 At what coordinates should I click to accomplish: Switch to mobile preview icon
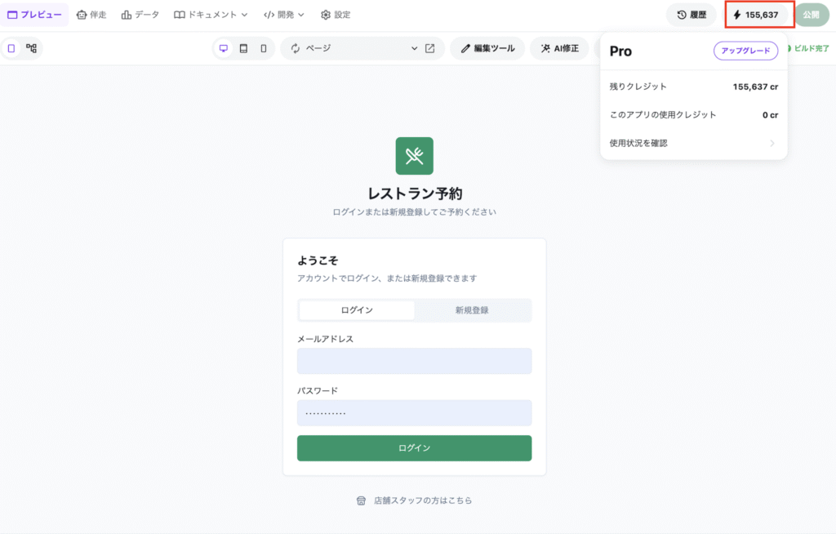tap(264, 48)
